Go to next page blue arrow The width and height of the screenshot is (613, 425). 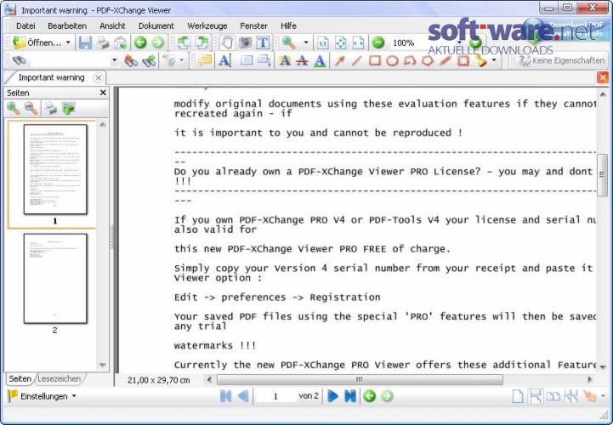(332, 396)
